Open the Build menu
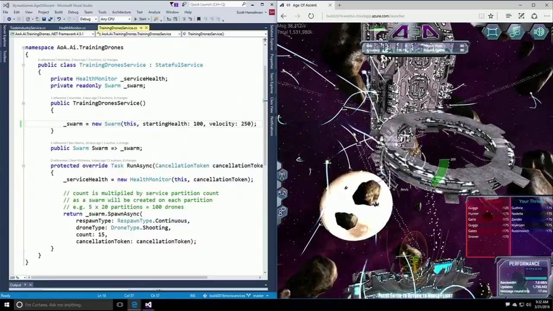Viewport: 553px width, 311px height. click(x=58, y=12)
